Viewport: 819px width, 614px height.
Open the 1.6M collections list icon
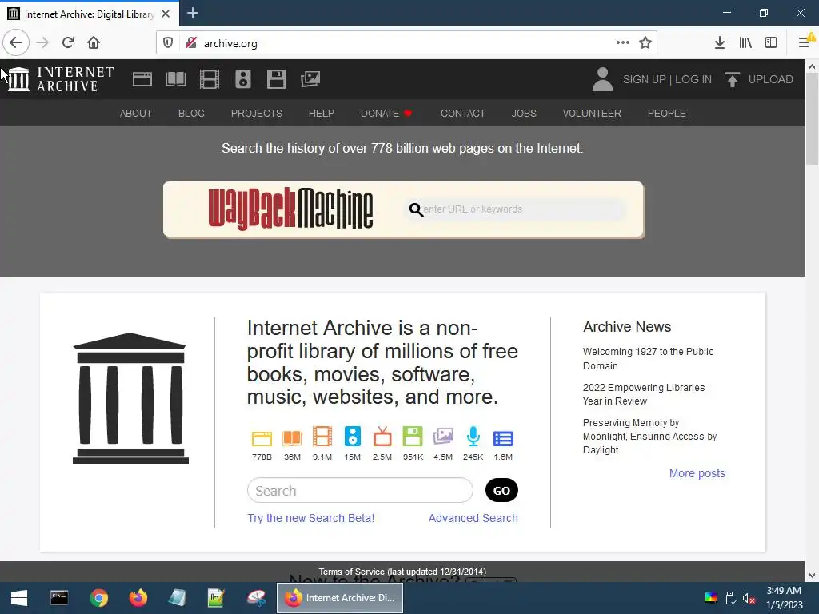coord(504,439)
